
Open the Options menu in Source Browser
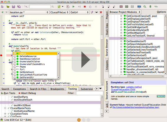click(x=161, y=12)
